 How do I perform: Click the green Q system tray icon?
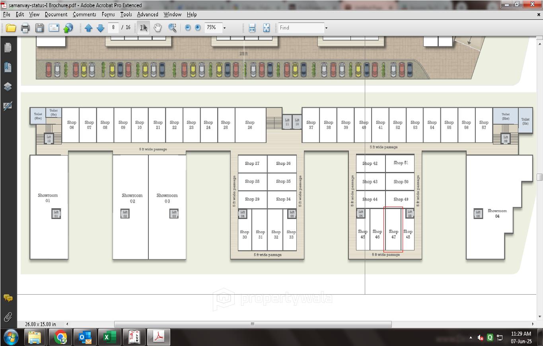click(x=490, y=338)
